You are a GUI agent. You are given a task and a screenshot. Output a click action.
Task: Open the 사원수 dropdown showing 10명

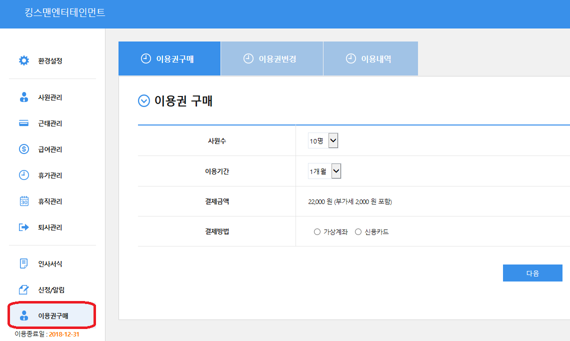[323, 141]
